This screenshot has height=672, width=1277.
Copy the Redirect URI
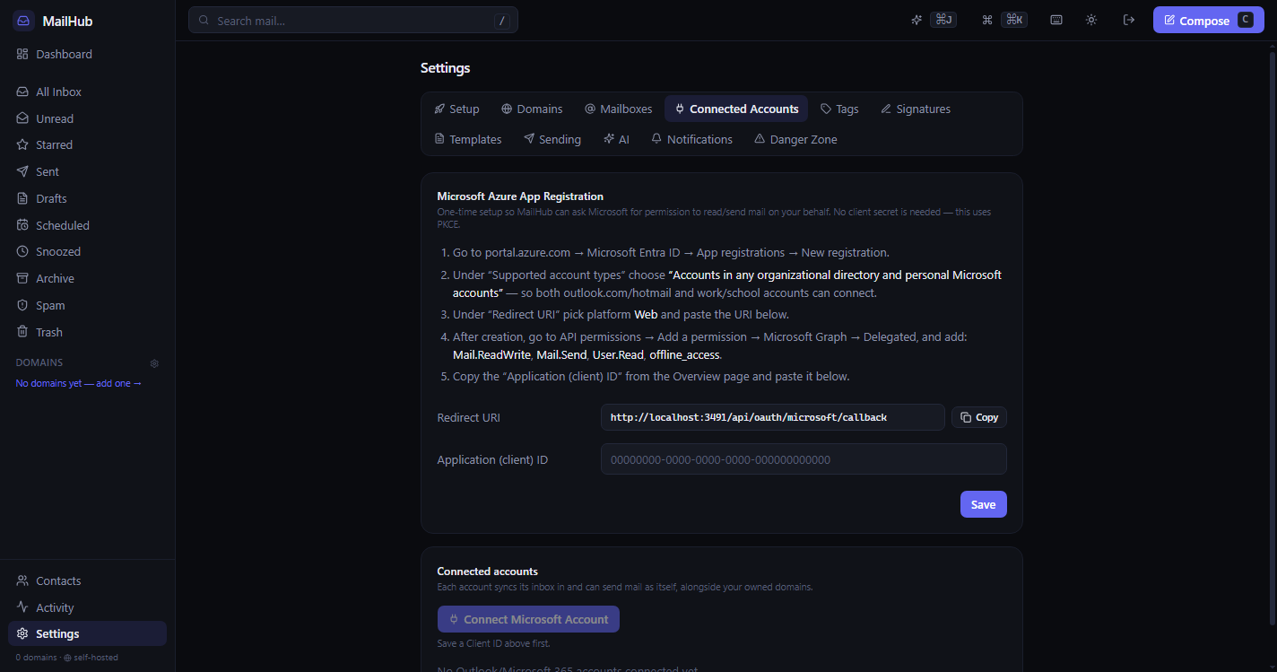coord(979,417)
